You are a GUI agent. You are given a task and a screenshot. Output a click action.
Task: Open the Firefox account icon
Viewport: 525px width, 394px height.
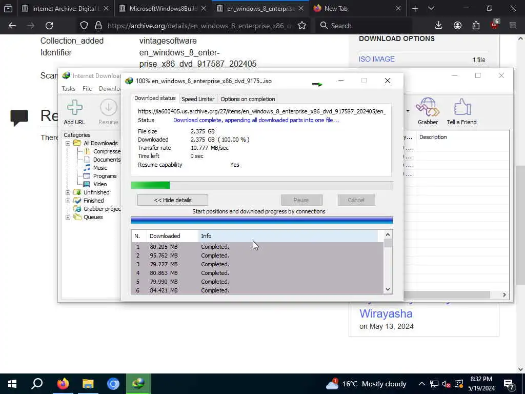click(457, 26)
